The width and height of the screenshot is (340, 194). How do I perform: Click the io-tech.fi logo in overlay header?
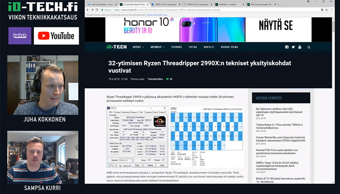point(43,7)
